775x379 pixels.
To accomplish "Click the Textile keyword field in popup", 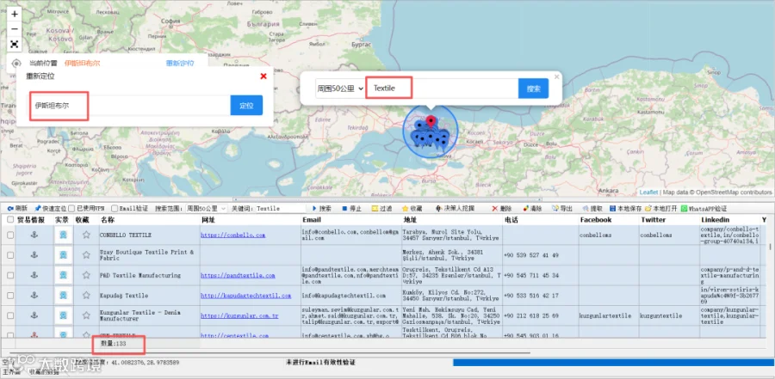I will [442, 89].
